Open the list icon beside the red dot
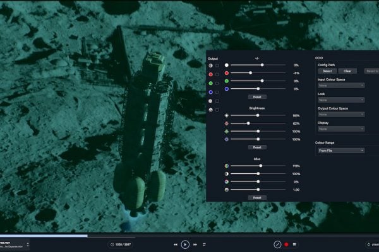Viewport: 379px width, 252px height. point(294,244)
